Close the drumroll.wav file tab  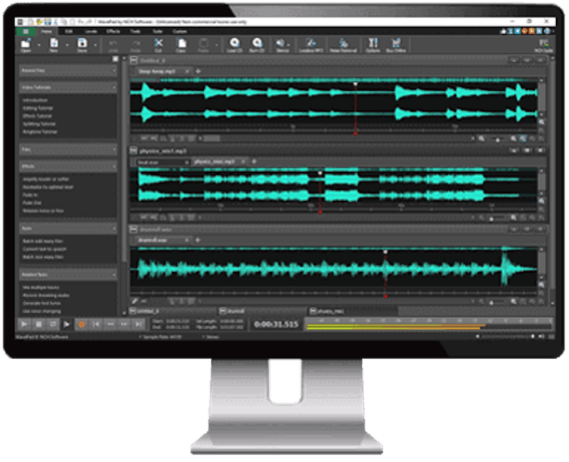click(186, 240)
